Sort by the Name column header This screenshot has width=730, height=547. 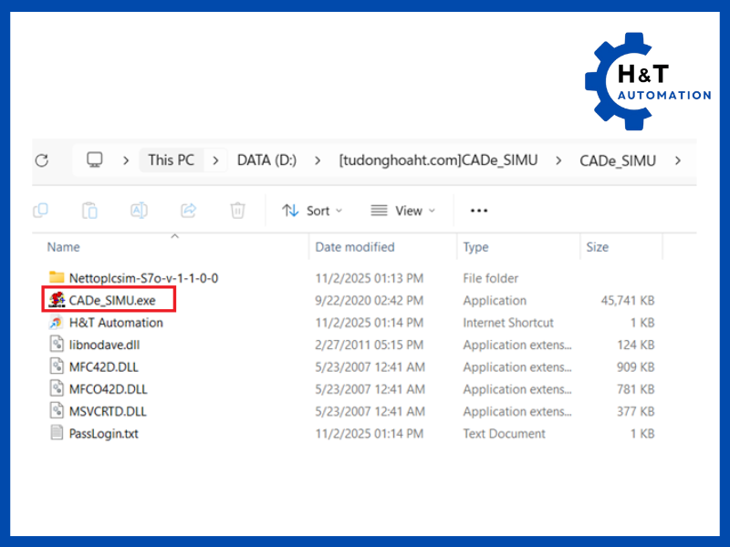click(64, 247)
